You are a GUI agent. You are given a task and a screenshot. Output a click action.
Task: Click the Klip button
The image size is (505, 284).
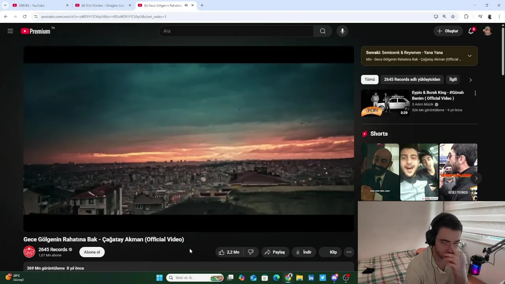(330, 252)
